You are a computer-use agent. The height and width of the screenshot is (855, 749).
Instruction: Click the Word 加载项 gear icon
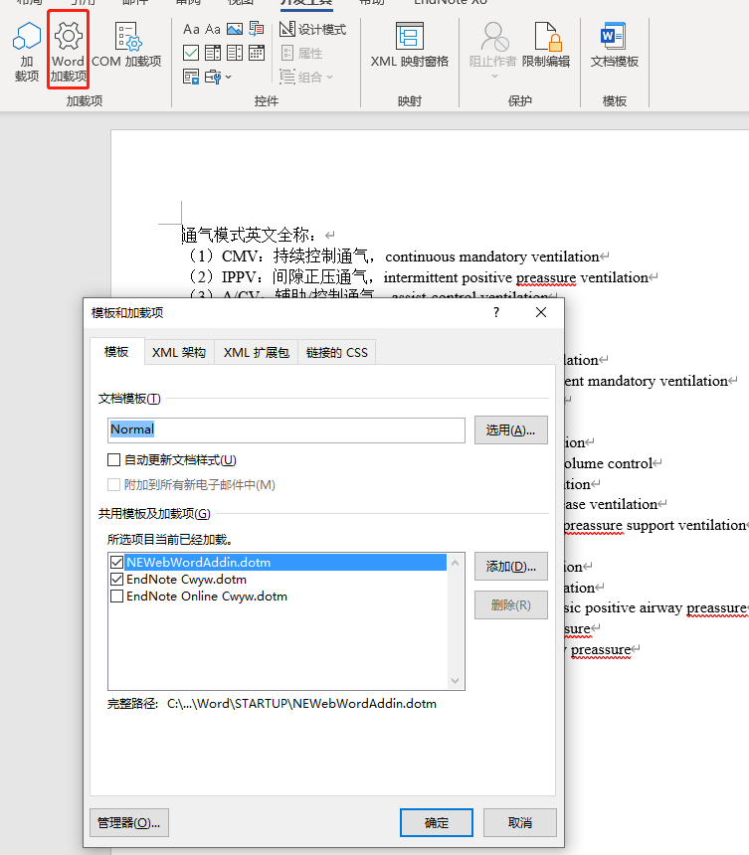[69, 36]
